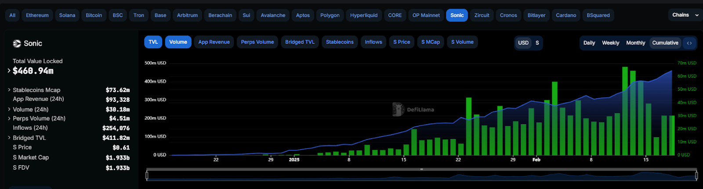The height and width of the screenshot is (189, 703).
Task: Toggle the Perps Volume chart series
Action: 257,42
